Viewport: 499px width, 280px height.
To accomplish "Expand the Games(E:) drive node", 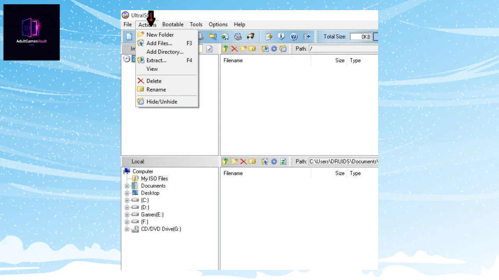I will click(127, 215).
